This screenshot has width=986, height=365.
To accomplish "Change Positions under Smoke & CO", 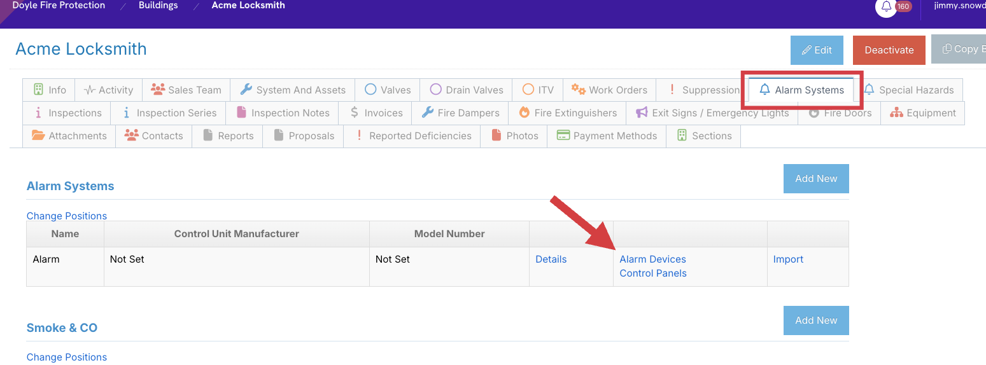I will coord(67,357).
